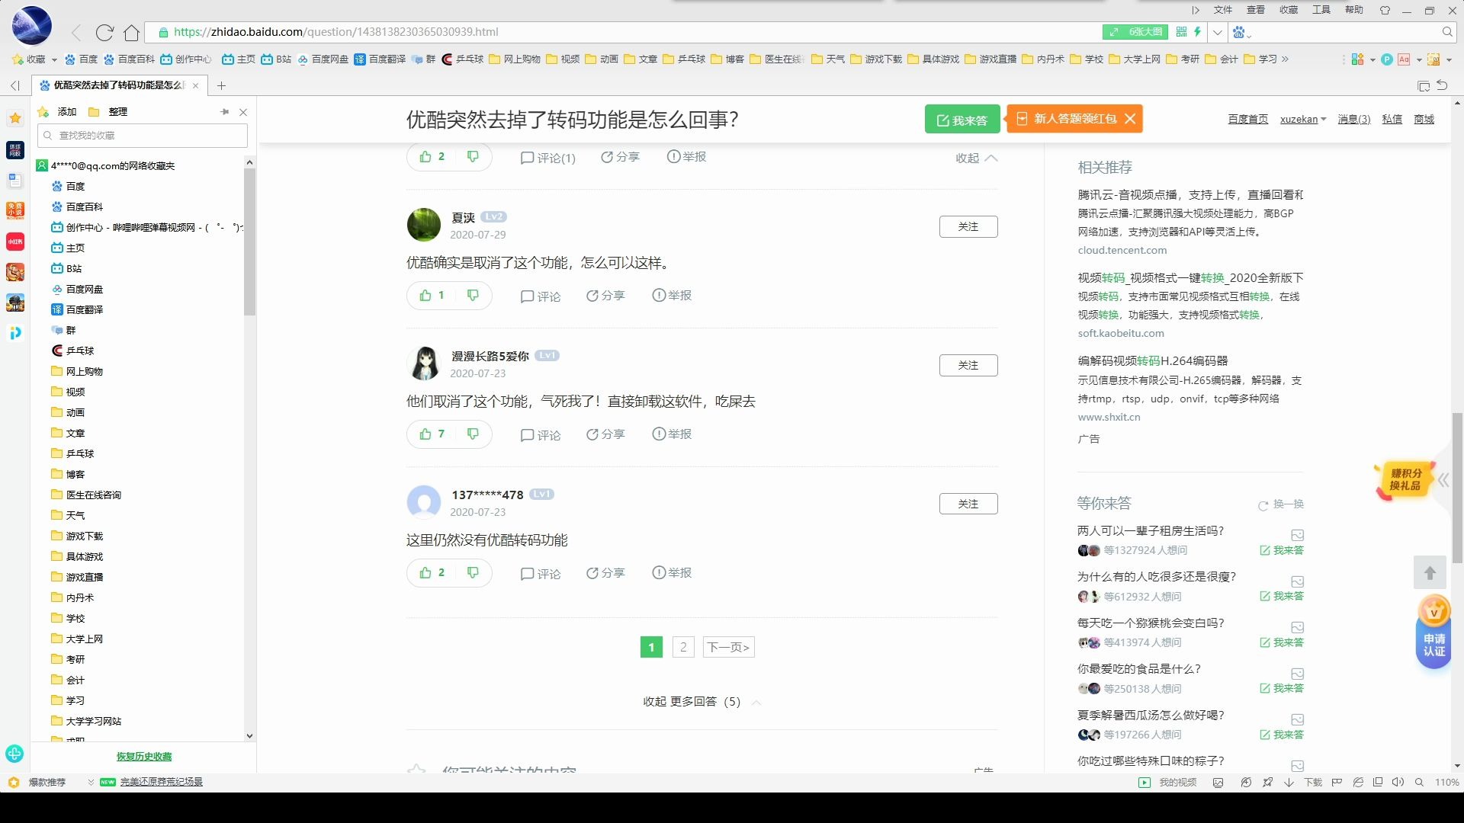Open 评论(1) on the top answer
The height and width of the screenshot is (823, 1464).
[547, 158]
